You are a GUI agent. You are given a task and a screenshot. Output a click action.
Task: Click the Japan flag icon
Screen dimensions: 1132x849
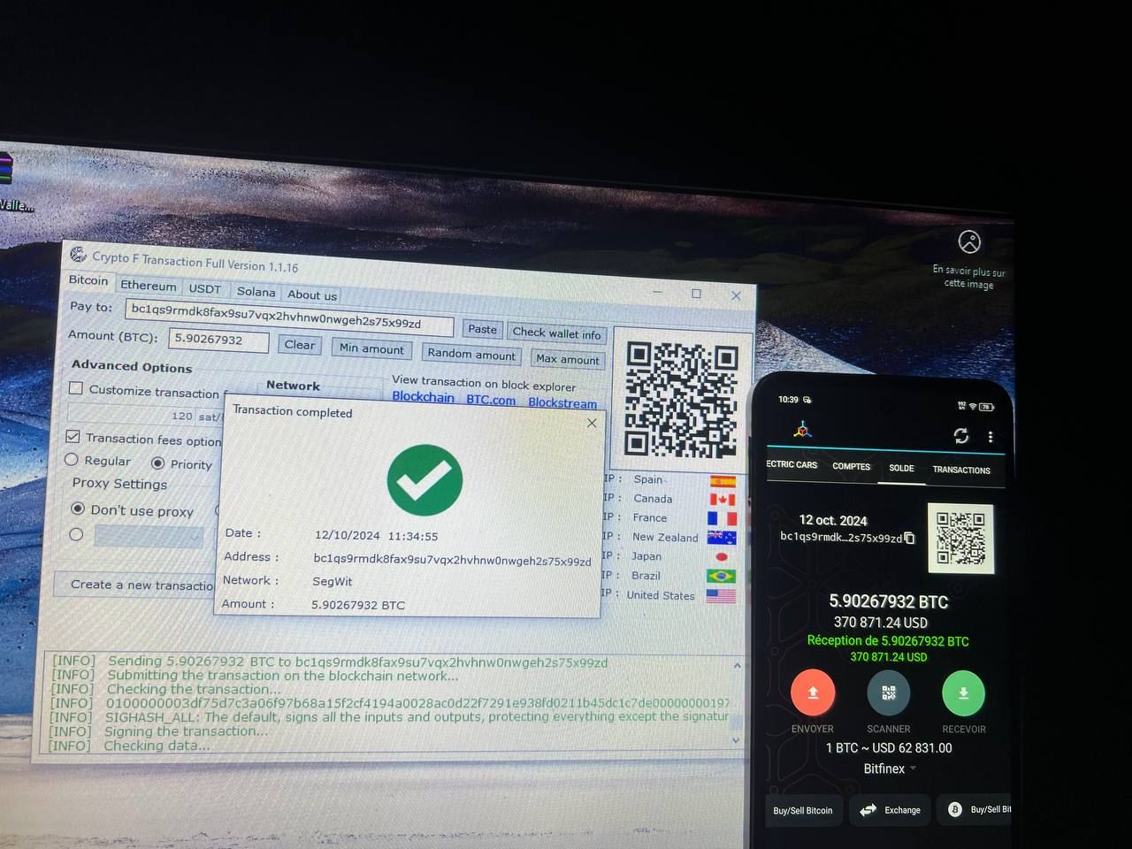722,557
